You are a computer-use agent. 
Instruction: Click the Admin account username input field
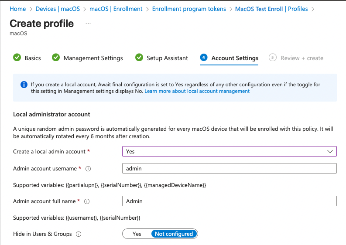click(x=229, y=168)
